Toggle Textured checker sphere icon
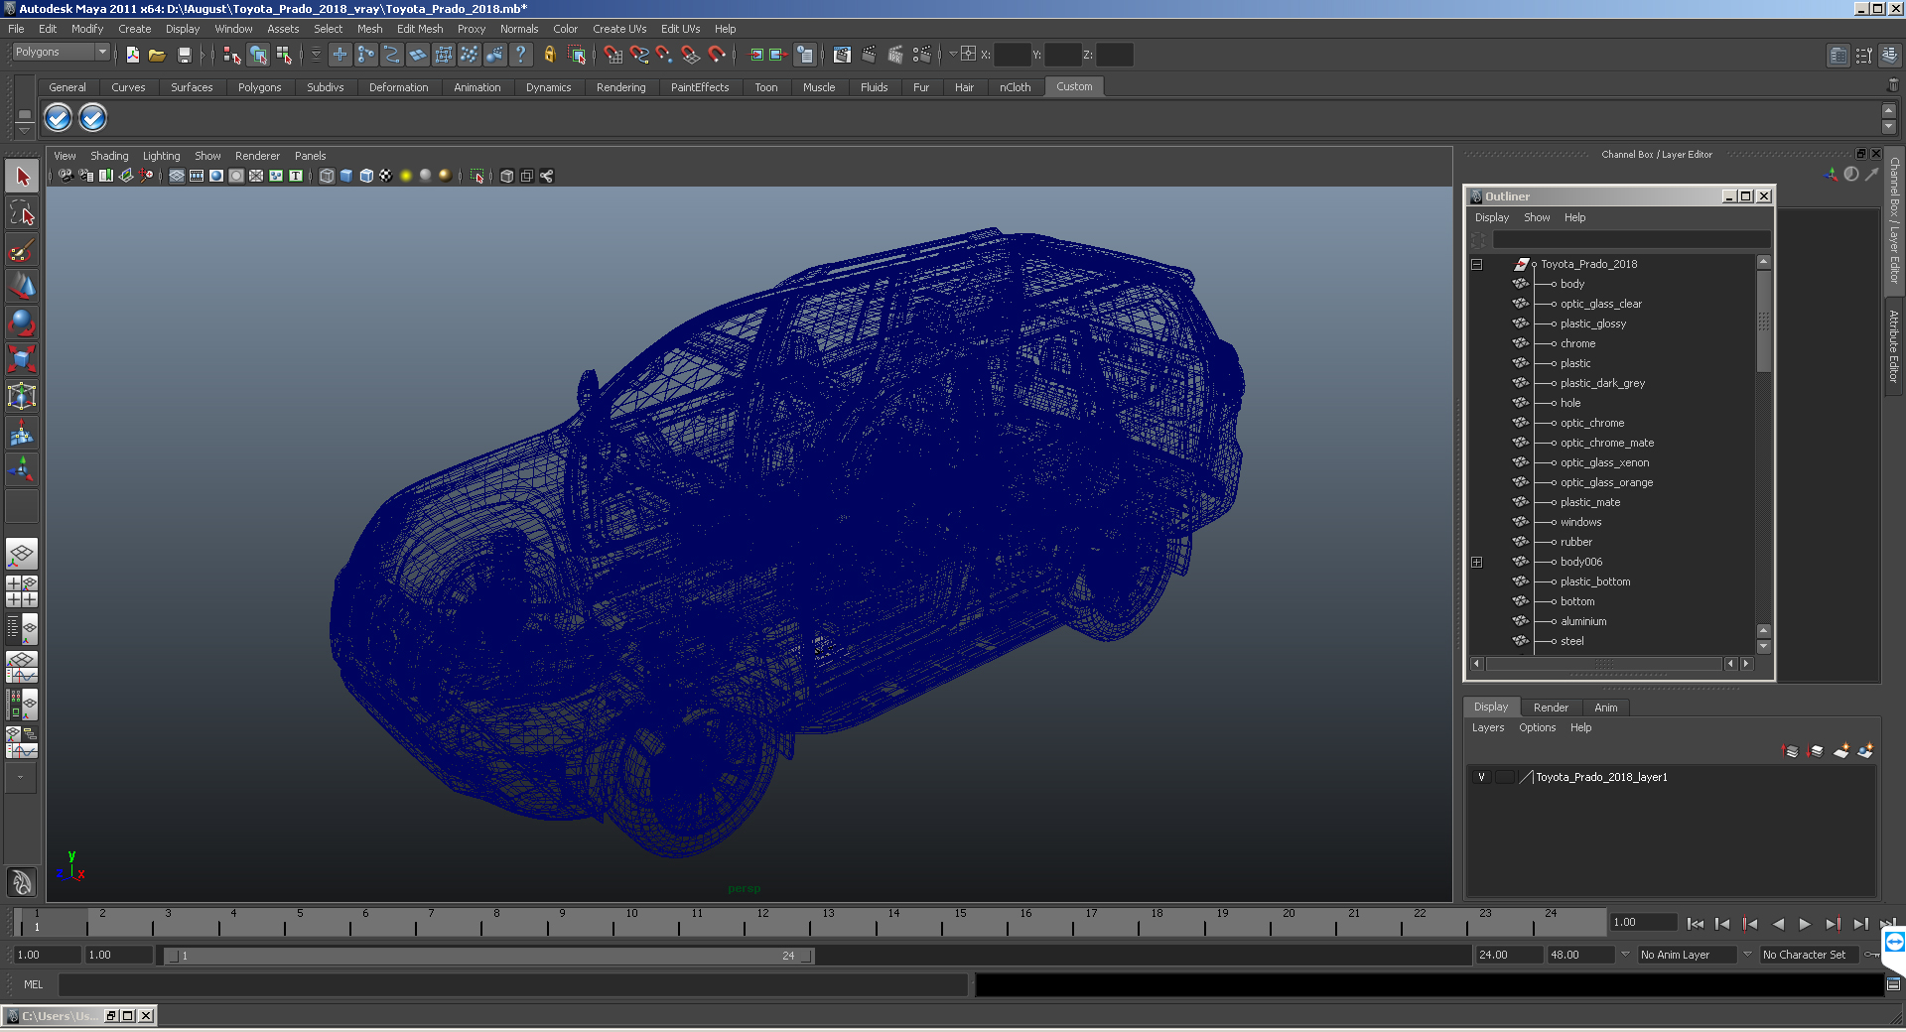This screenshot has width=1906, height=1032. [x=386, y=176]
